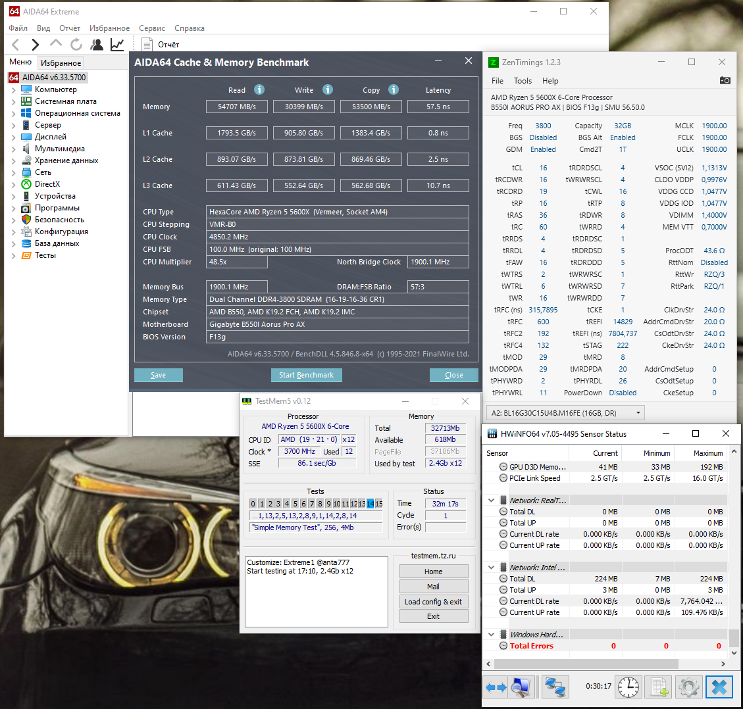
Task: Click PCIe Link Speed sensor row
Action: [x=605, y=478]
